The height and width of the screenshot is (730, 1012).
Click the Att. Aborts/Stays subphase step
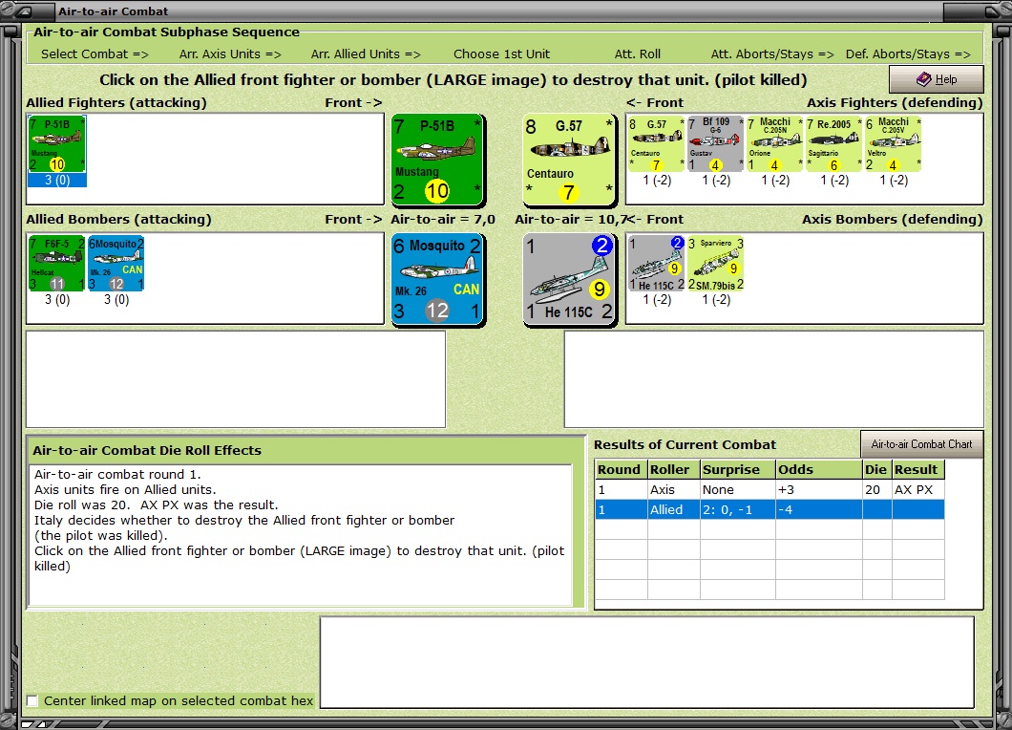(772, 54)
